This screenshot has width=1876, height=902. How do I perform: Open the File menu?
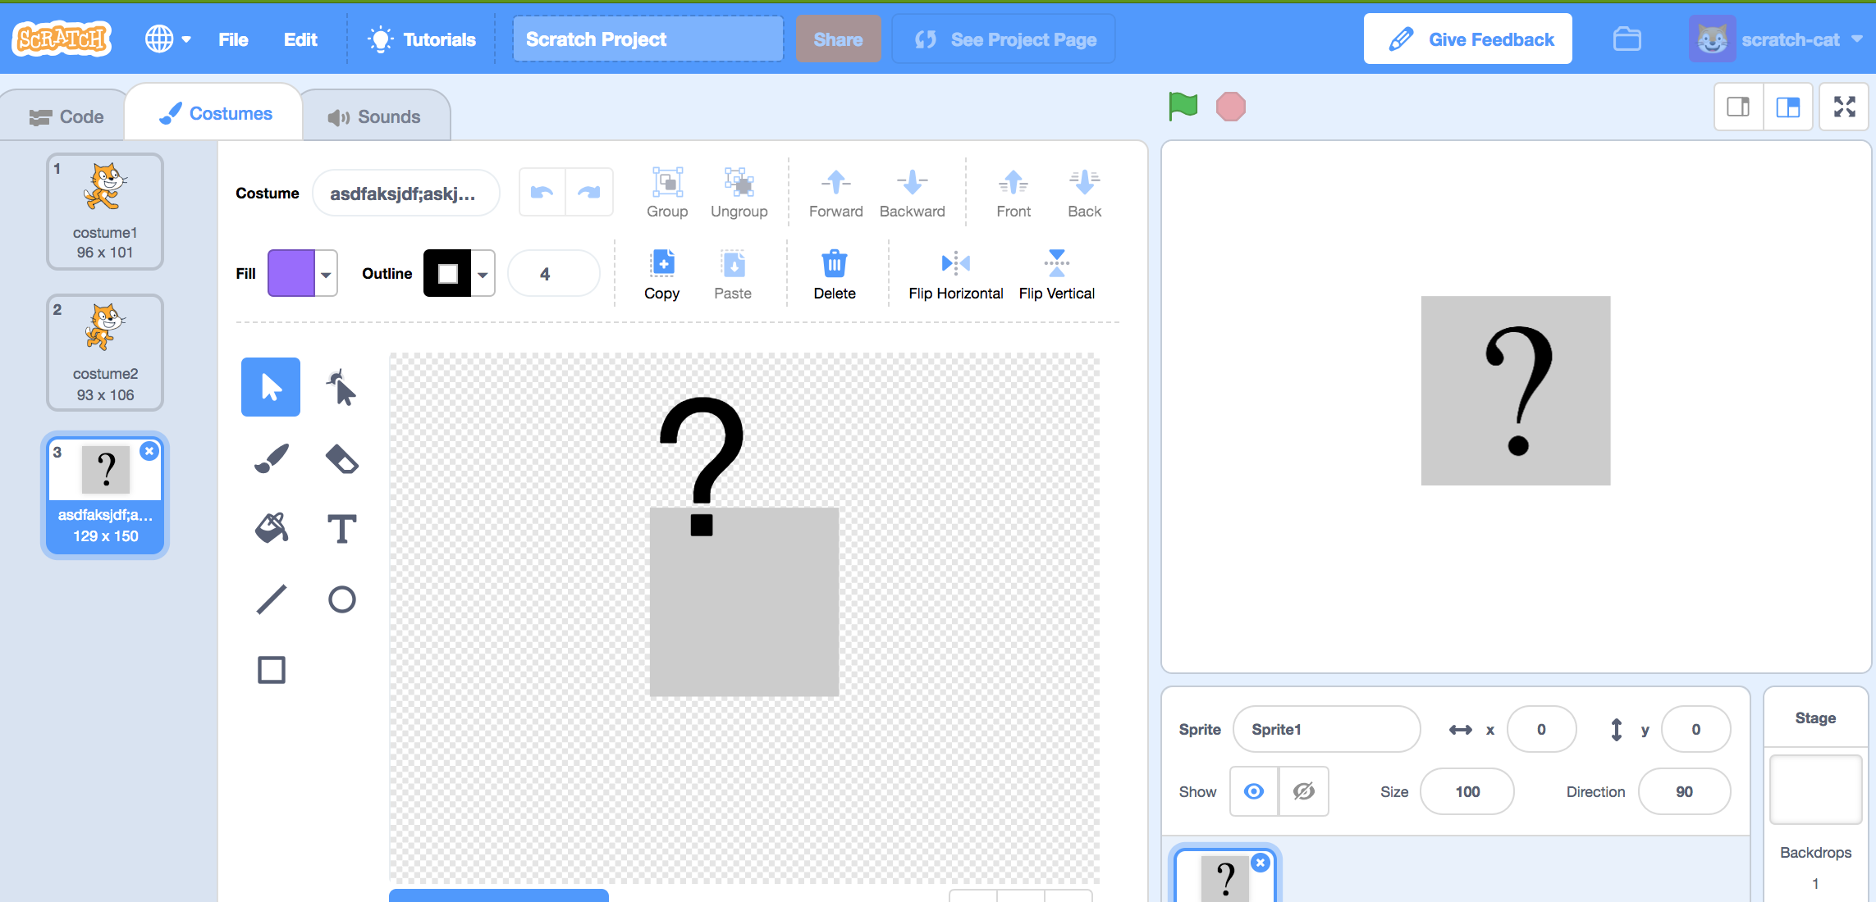(x=233, y=39)
